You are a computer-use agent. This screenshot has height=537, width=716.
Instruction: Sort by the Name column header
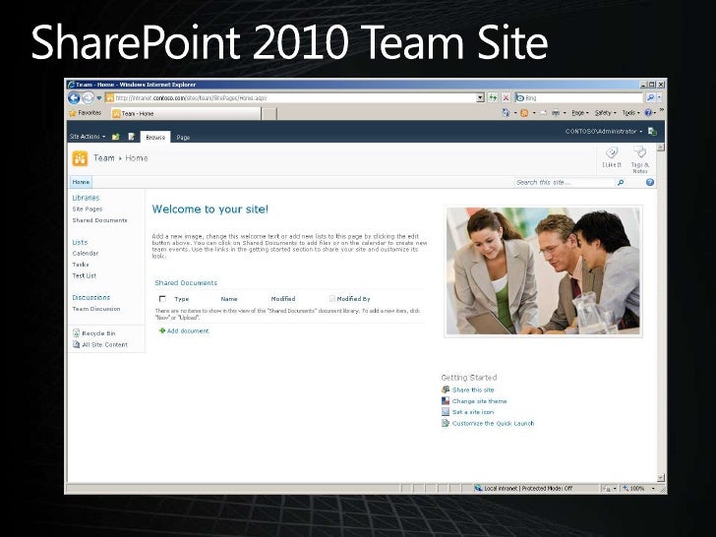coord(229,299)
